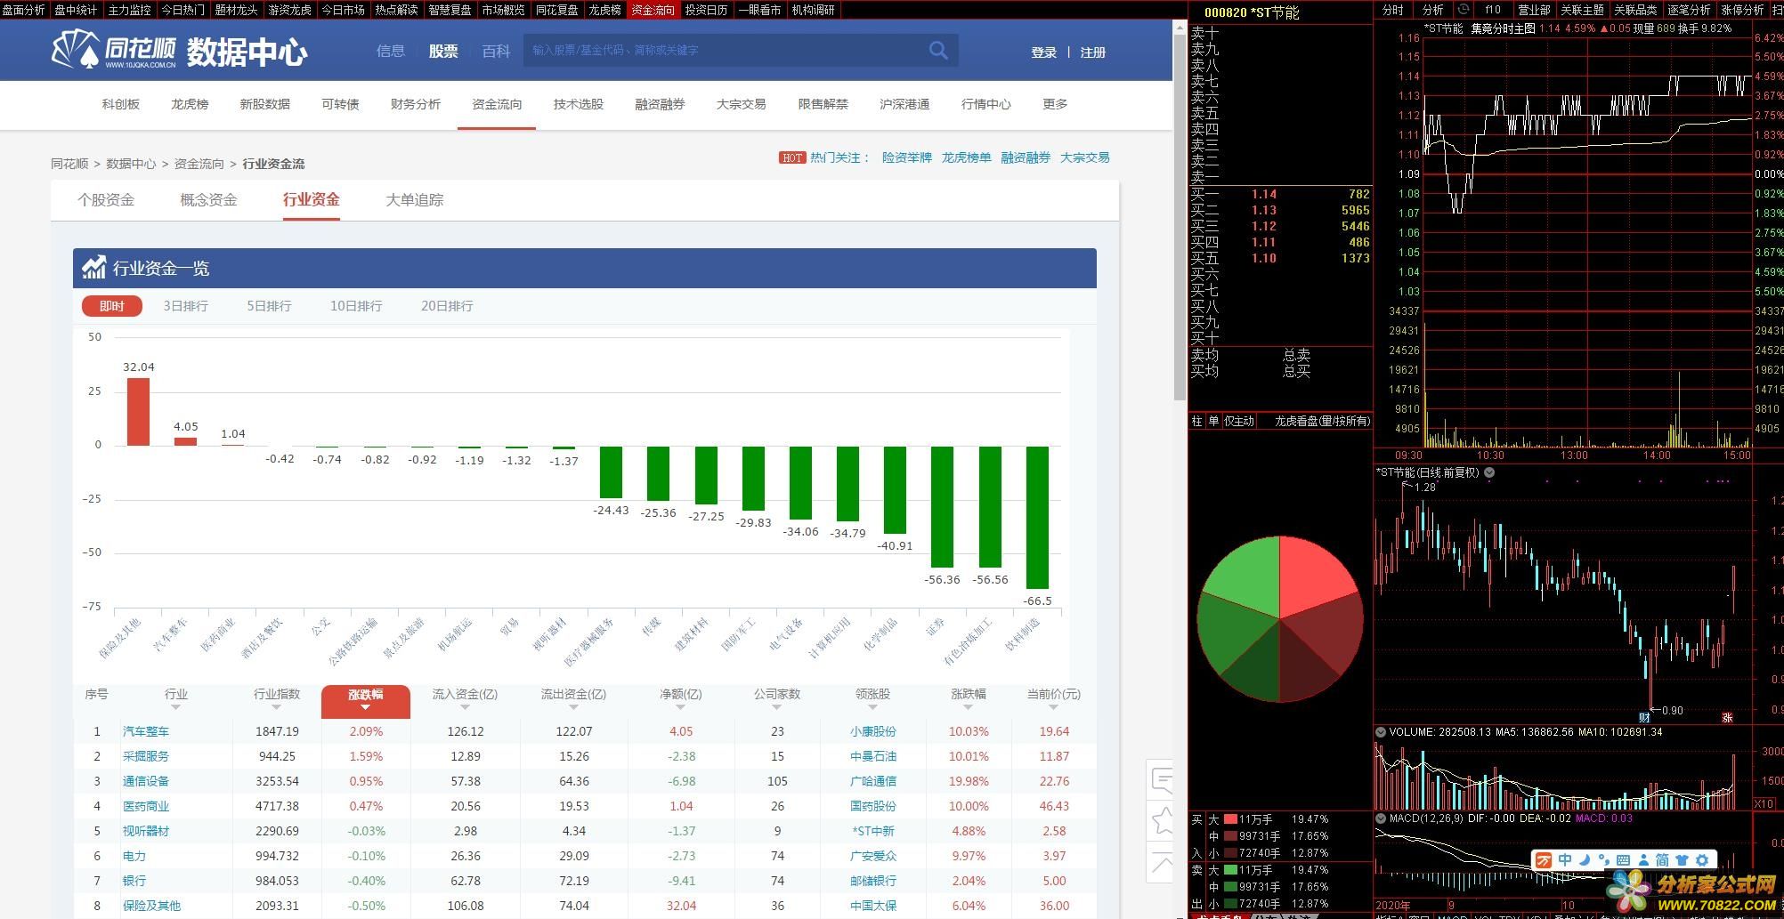
Task: Click the 股票 search category tab
Action: (443, 51)
